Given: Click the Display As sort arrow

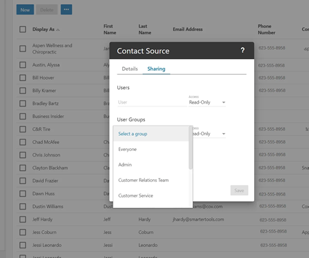Looking at the screenshot, I should point(58,30).
